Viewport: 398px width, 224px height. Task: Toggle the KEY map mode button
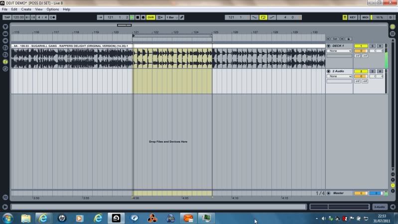pyautogui.click(x=353, y=17)
